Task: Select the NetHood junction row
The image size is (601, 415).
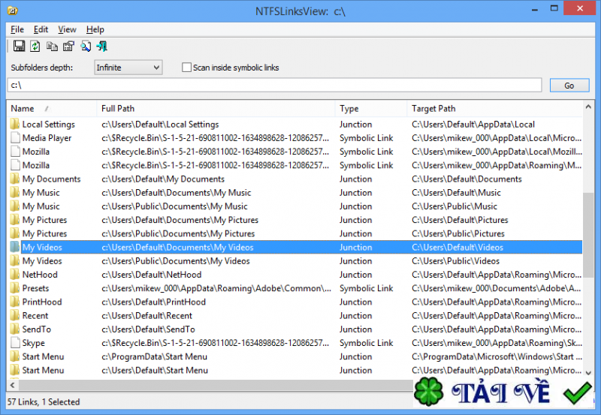Action: coord(294,275)
